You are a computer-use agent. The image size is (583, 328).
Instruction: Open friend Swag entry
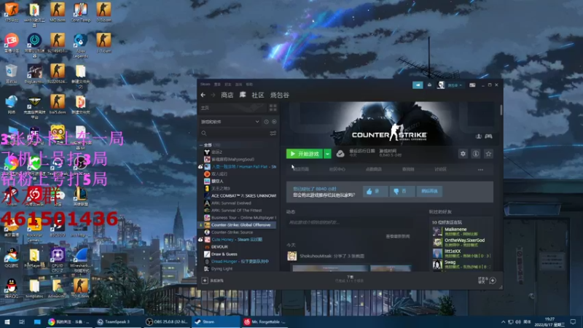coord(461,265)
